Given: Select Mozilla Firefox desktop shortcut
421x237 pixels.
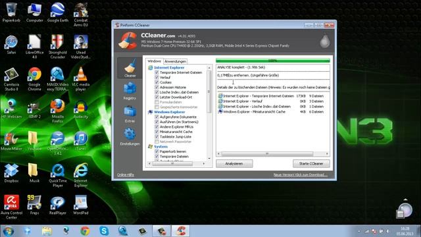Looking at the screenshot, I should [x=58, y=111].
